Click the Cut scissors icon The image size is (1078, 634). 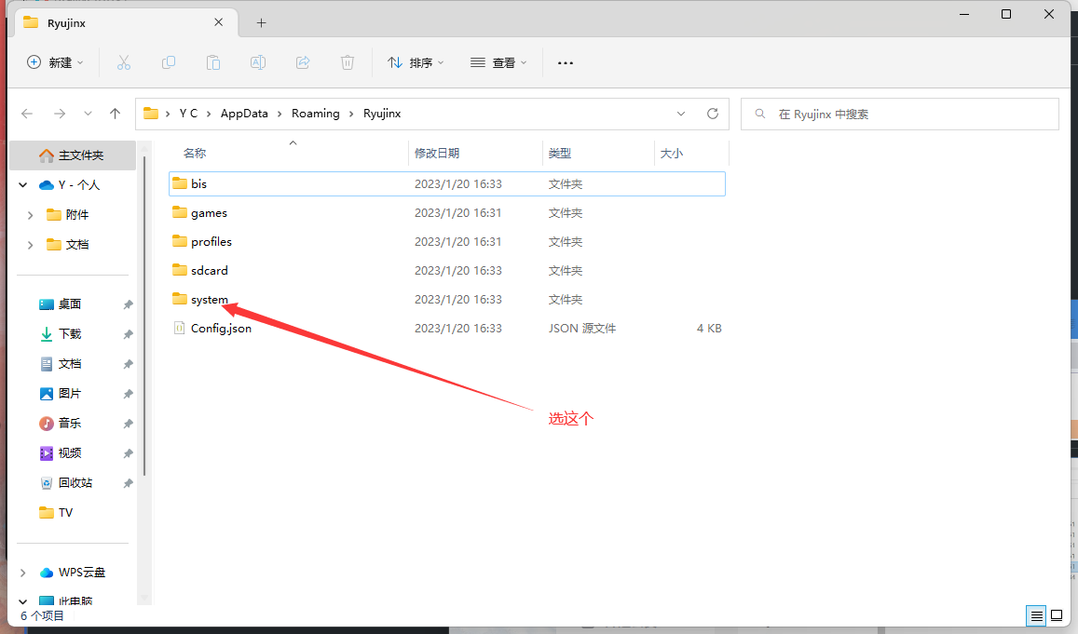pyautogui.click(x=124, y=62)
